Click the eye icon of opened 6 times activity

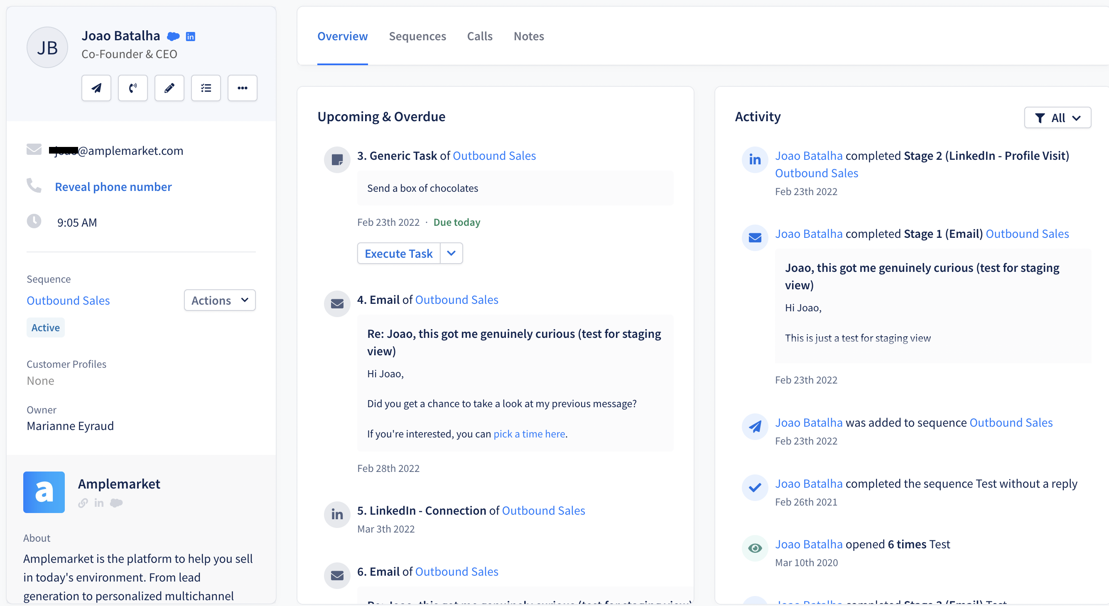point(755,548)
